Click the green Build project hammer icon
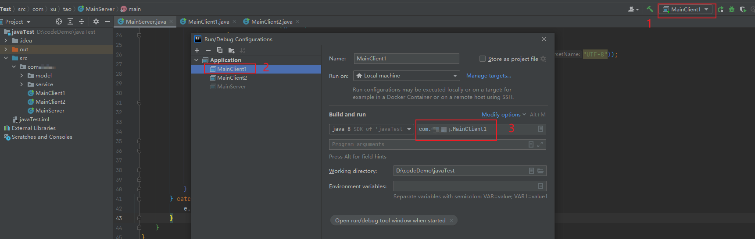 [650, 9]
